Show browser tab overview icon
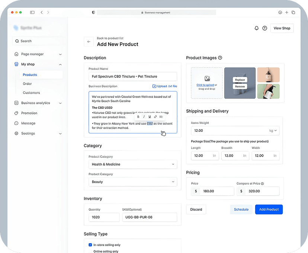308x253 pixels. pyautogui.click(x=293, y=12)
